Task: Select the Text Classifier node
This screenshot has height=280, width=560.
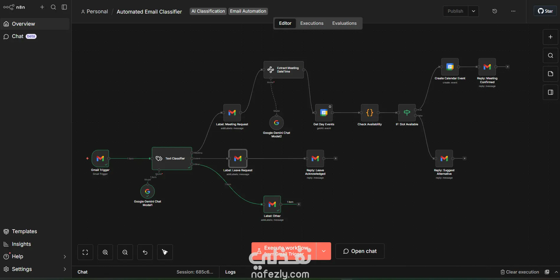Action: (172, 159)
